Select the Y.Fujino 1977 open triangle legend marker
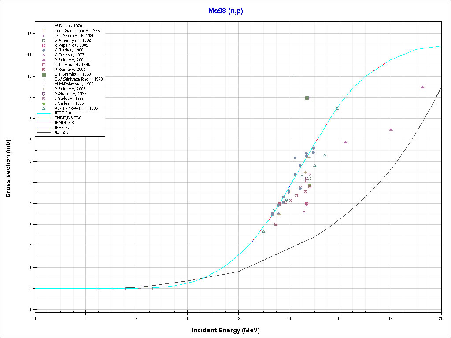The image size is (451, 338). (44, 55)
